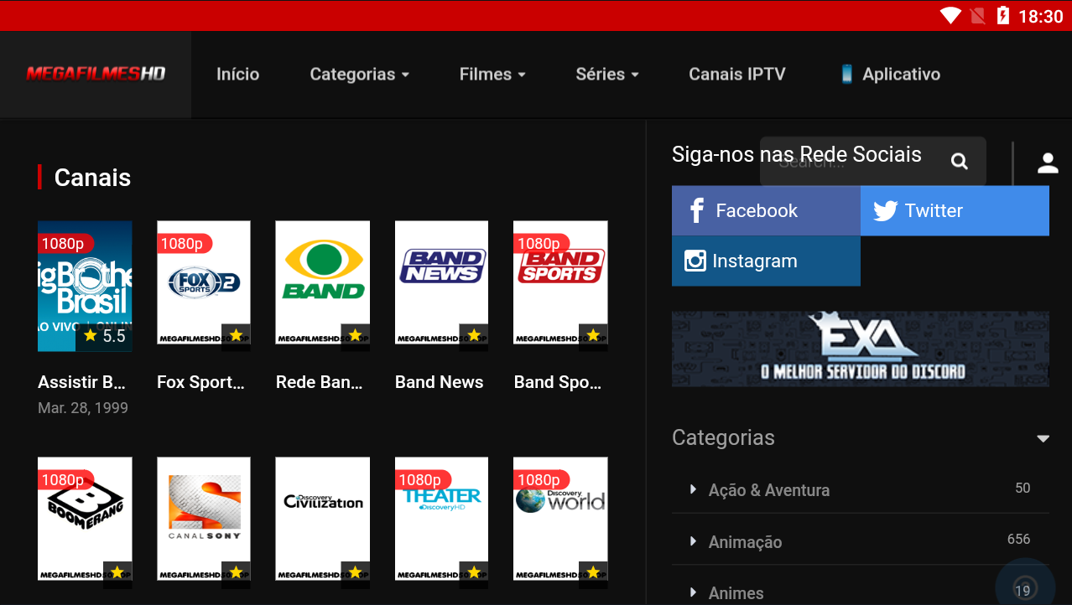Click the star badge on Band poster

pyautogui.click(x=355, y=335)
